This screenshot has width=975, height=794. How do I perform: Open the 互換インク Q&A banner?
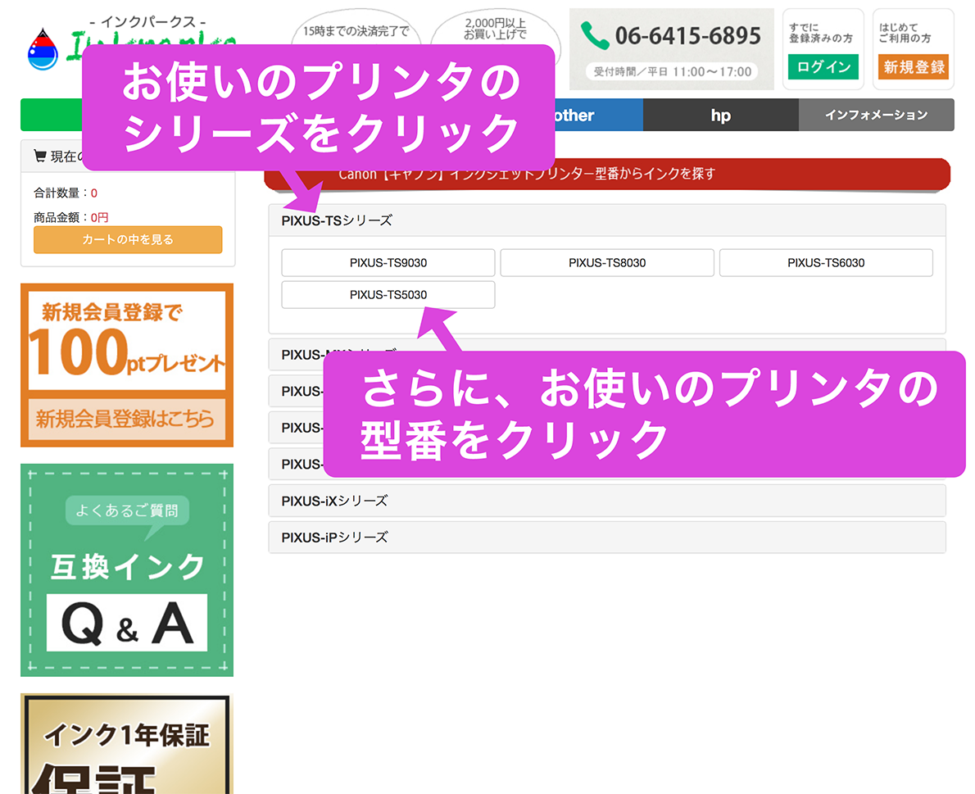pos(127,570)
